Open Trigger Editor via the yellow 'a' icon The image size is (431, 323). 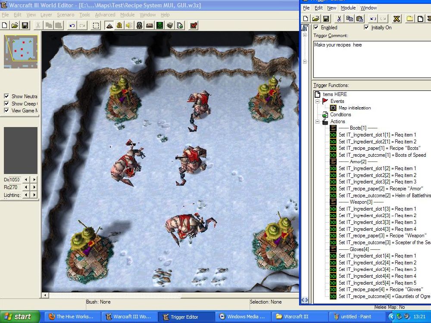pyautogui.click(x=119, y=25)
